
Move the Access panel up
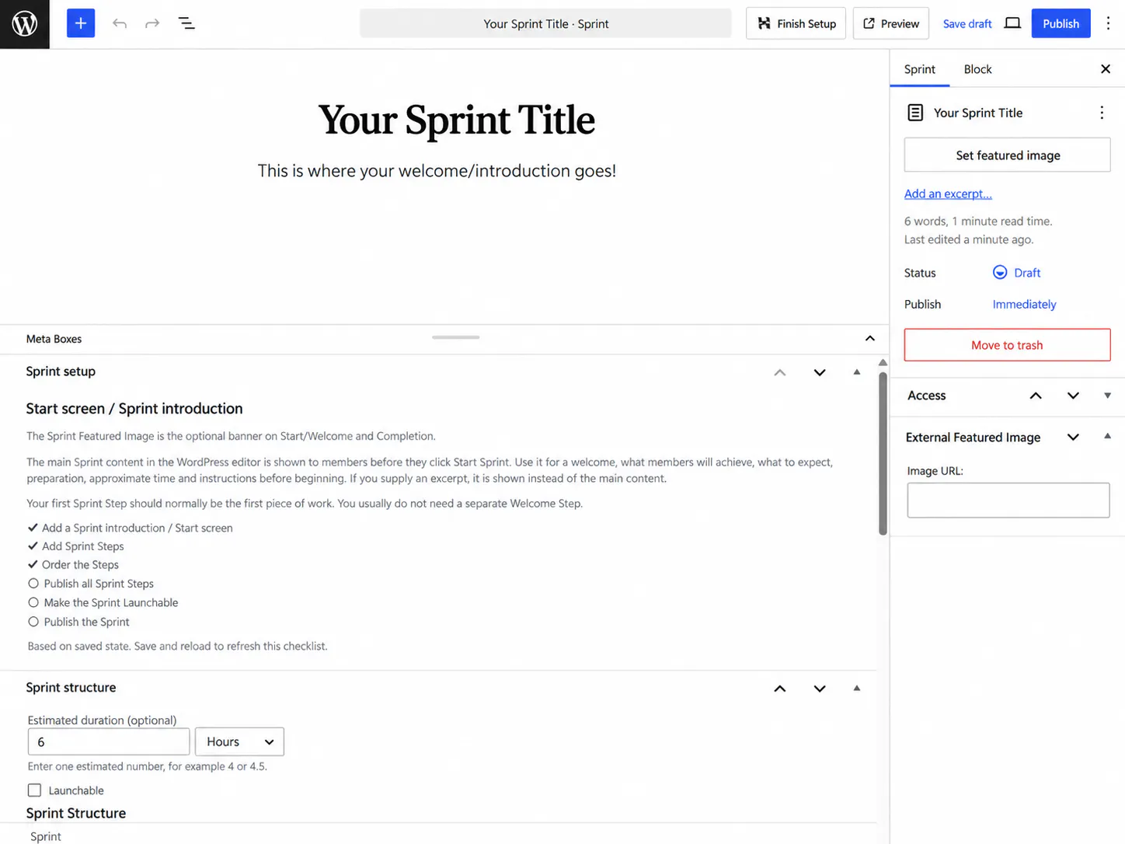[x=1036, y=396]
